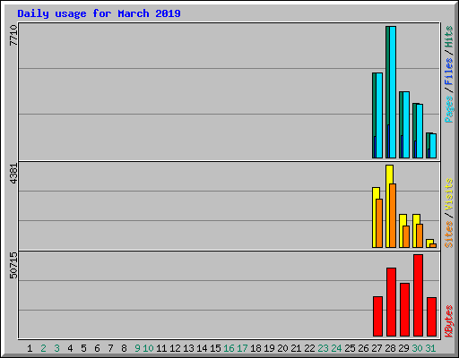
Task: Click day 8 on the x-axis
Action: coord(124,348)
